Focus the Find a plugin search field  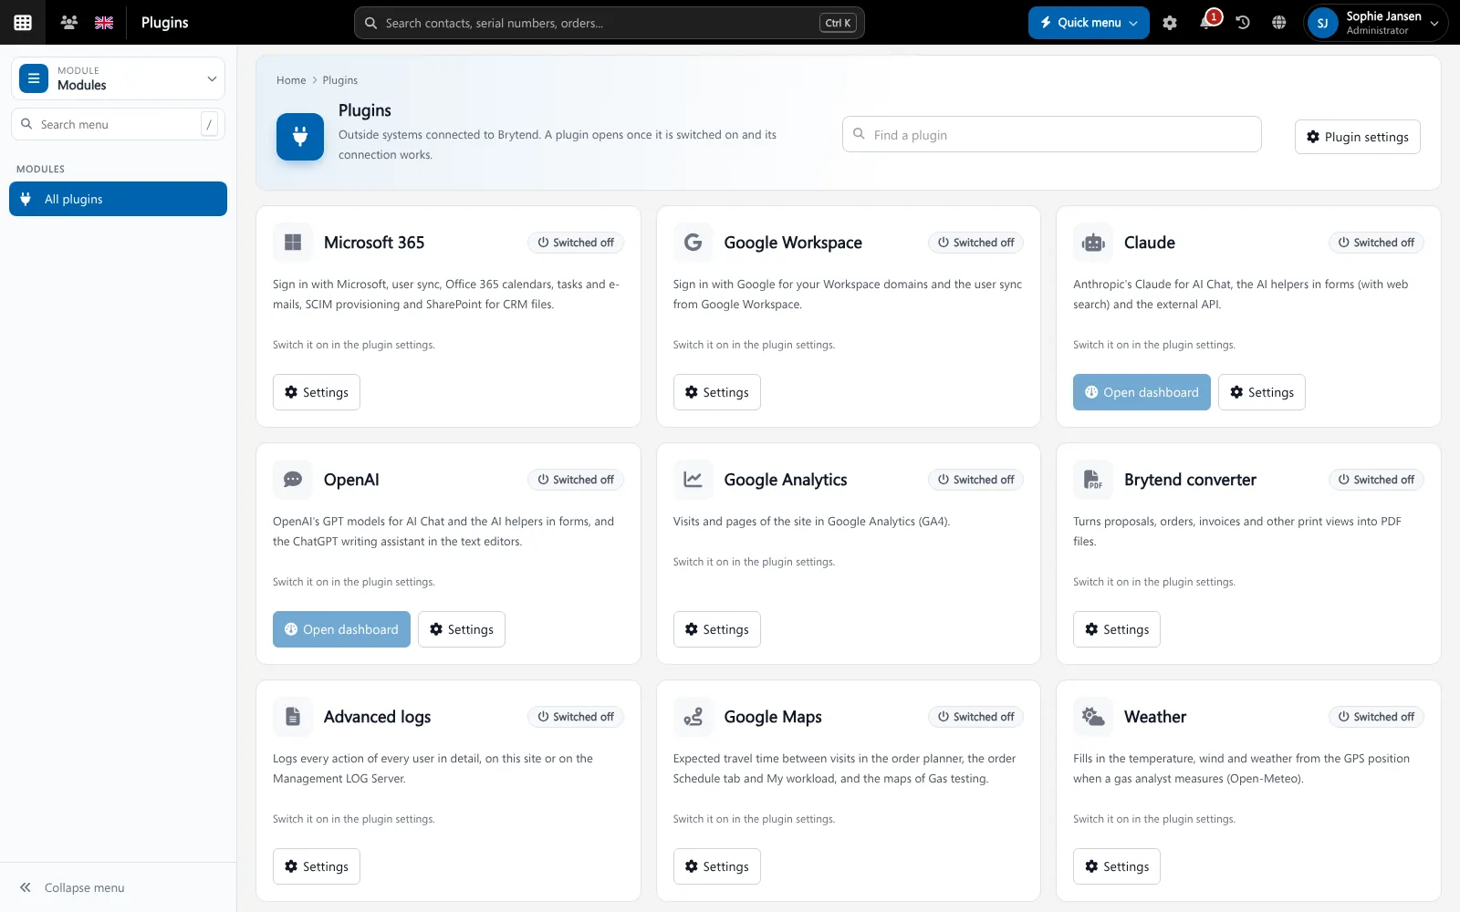pyautogui.click(x=1052, y=134)
